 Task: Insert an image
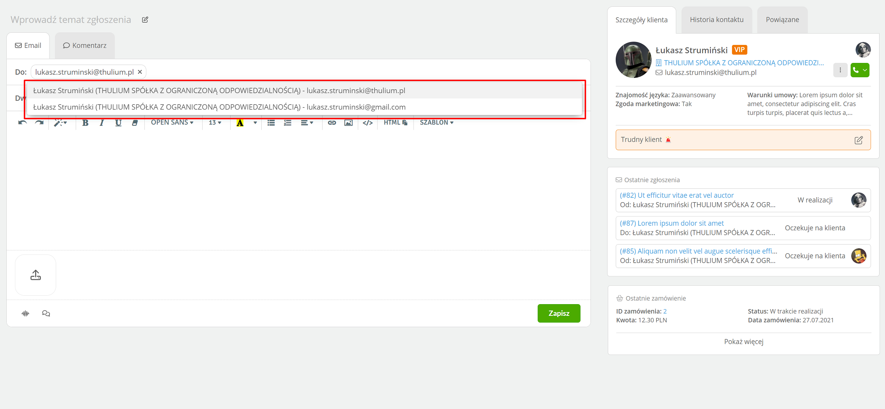(x=349, y=122)
